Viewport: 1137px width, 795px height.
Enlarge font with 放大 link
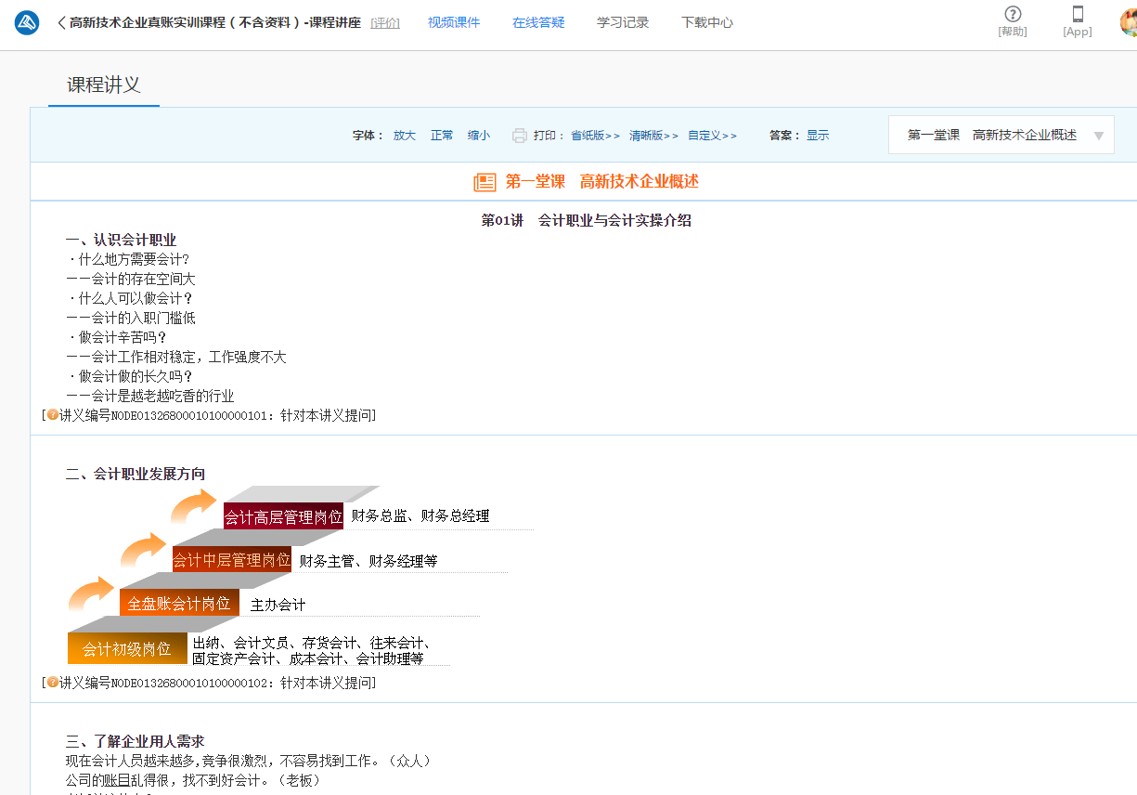(x=405, y=136)
